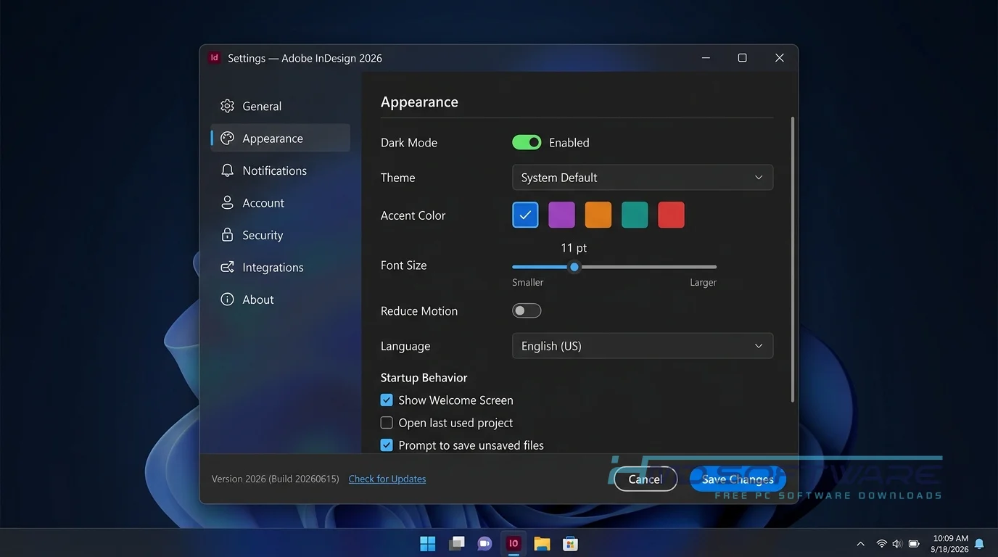Open Windows Start menu from taskbar
The width and height of the screenshot is (998, 557).
tap(428, 543)
